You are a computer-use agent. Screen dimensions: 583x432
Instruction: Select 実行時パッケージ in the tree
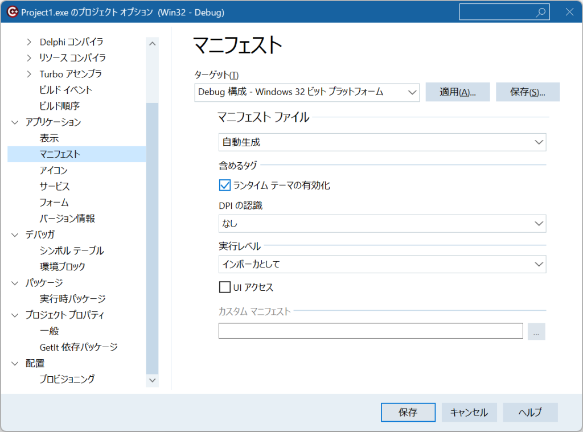coord(72,299)
